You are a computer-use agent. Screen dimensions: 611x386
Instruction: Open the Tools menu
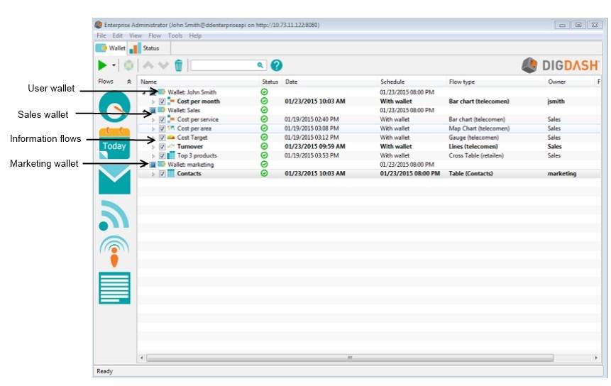pos(175,35)
